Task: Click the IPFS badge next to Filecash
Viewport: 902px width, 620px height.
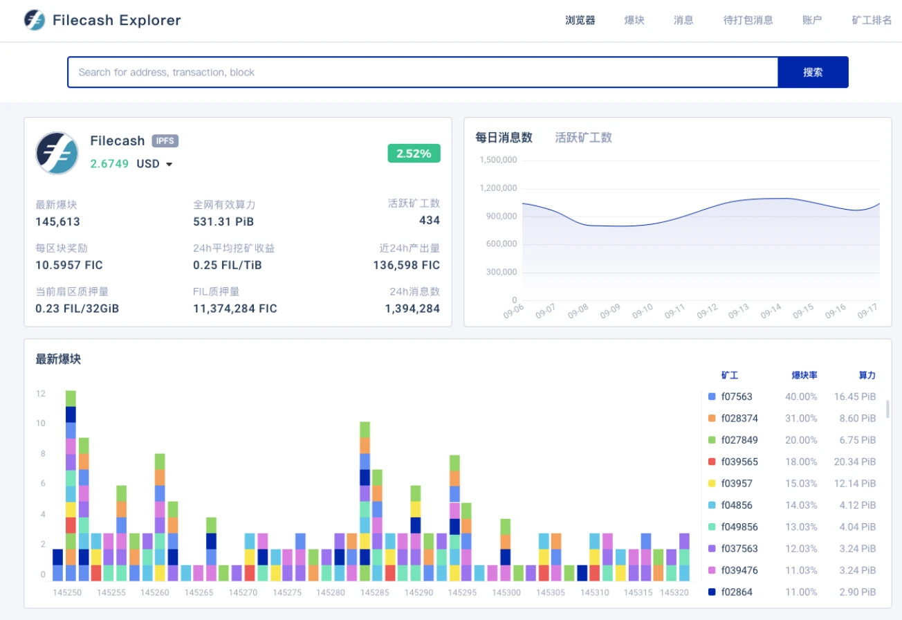Action: click(165, 141)
